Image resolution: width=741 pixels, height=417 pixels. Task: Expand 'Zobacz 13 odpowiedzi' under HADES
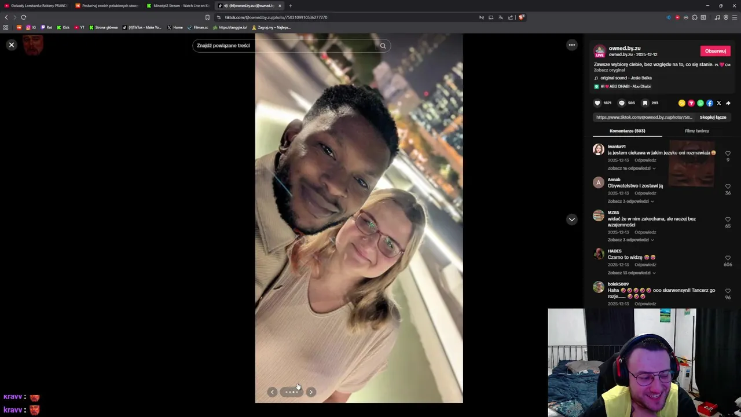(632, 273)
